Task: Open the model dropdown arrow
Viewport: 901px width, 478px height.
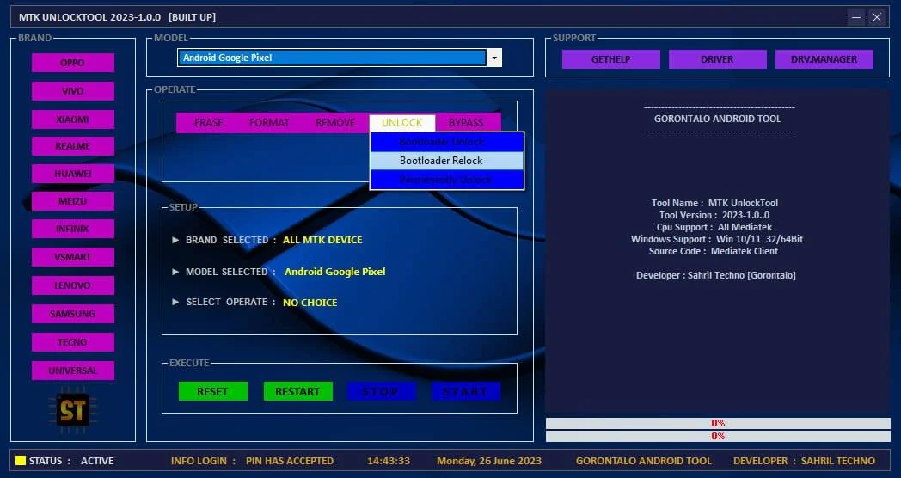Action: [494, 58]
